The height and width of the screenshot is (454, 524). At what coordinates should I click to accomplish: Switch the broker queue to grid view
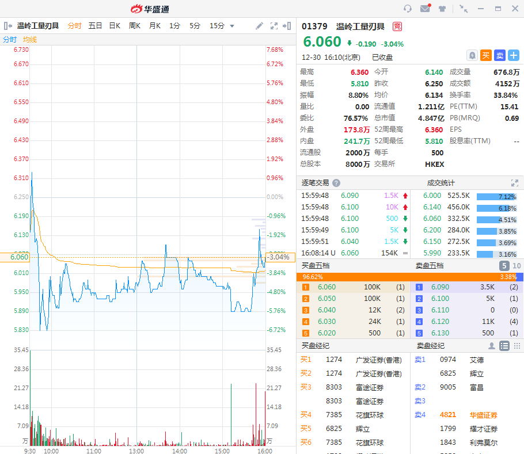tap(517, 346)
